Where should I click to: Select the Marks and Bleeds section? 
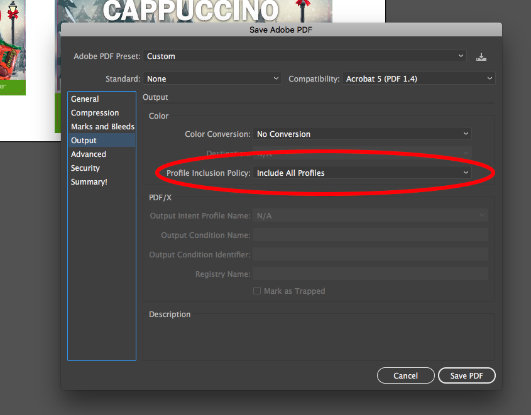click(102, 126)
